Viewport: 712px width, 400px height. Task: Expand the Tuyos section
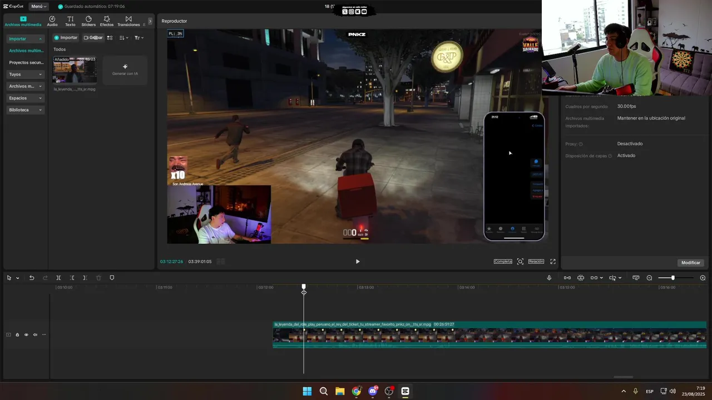[26, 74]
